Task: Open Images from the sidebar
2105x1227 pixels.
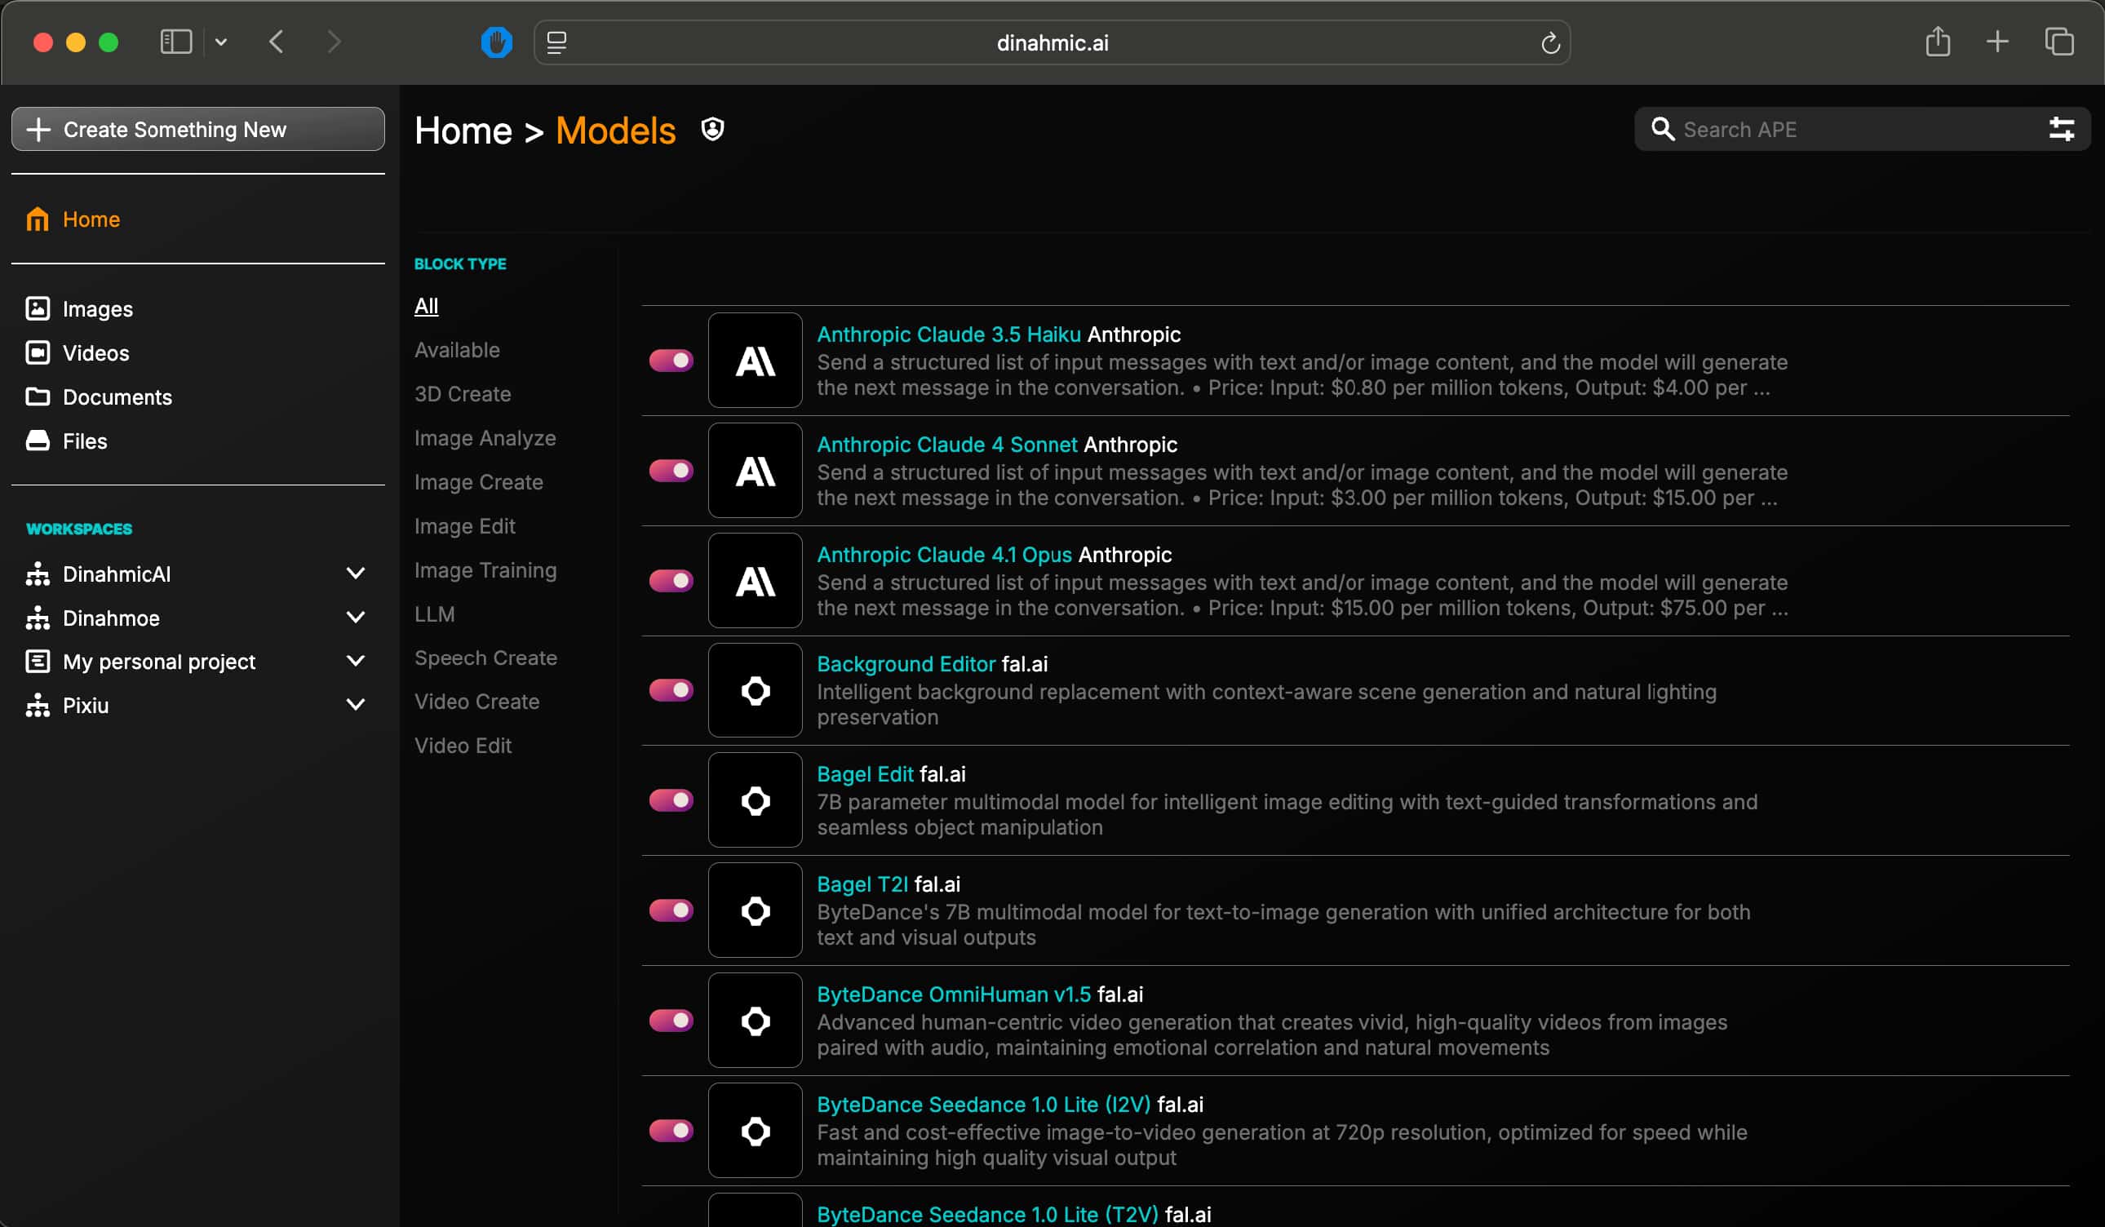Action: [97, 309]
